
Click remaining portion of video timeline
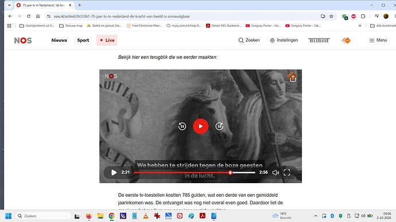243,172
